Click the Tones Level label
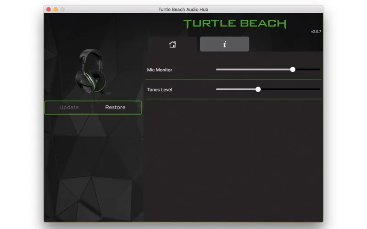The height and width of the screenshot is (229, 367). pos(159,89)
